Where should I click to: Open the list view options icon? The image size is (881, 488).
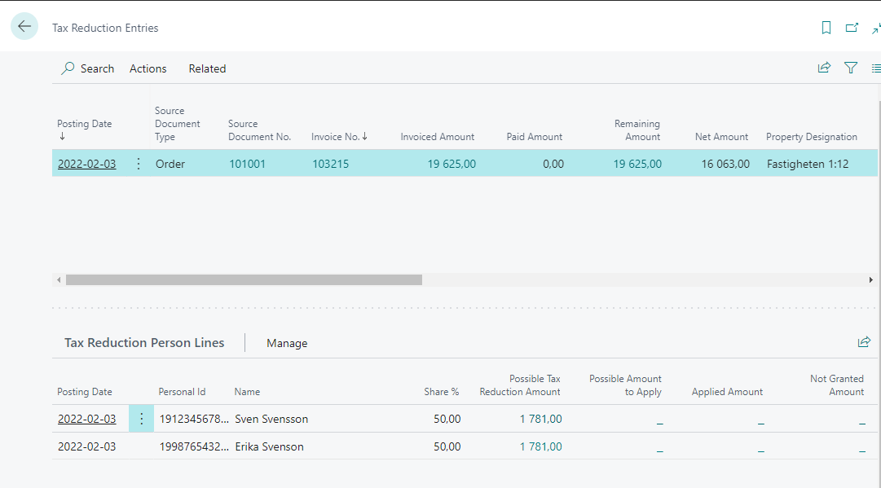[x=876, y=68]
